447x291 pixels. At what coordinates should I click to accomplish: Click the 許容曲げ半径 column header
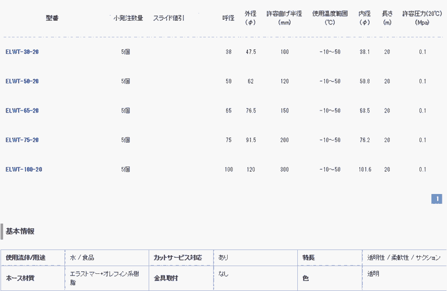coord(284,18)
